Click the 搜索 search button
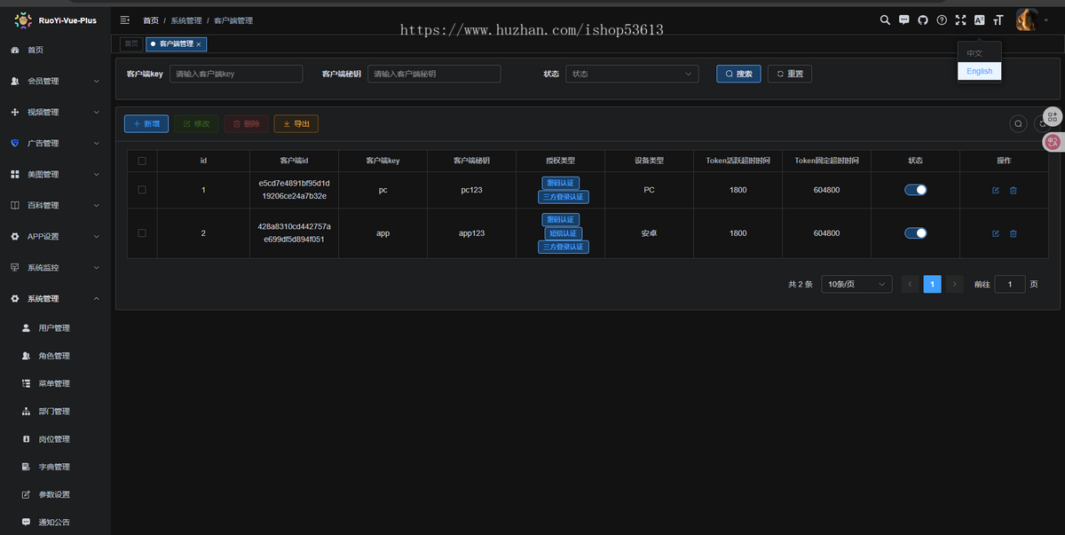This screenshot has width=1065, height=535. [738, 74]
